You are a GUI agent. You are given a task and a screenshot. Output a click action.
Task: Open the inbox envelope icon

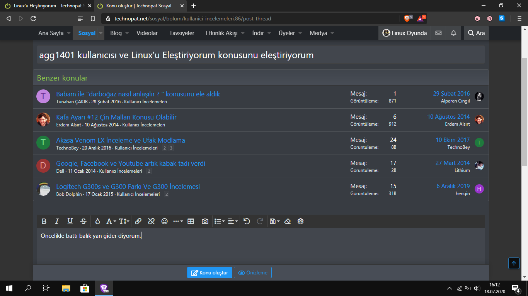(438, 33)
